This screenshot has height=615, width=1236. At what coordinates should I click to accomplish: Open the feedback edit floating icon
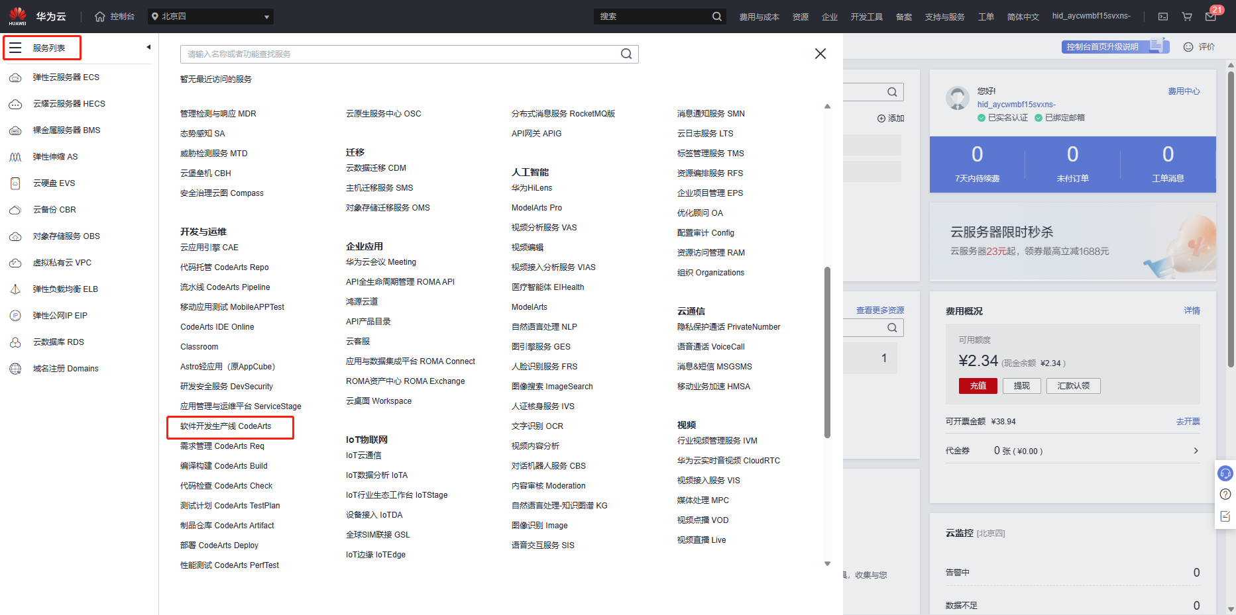1225,516
